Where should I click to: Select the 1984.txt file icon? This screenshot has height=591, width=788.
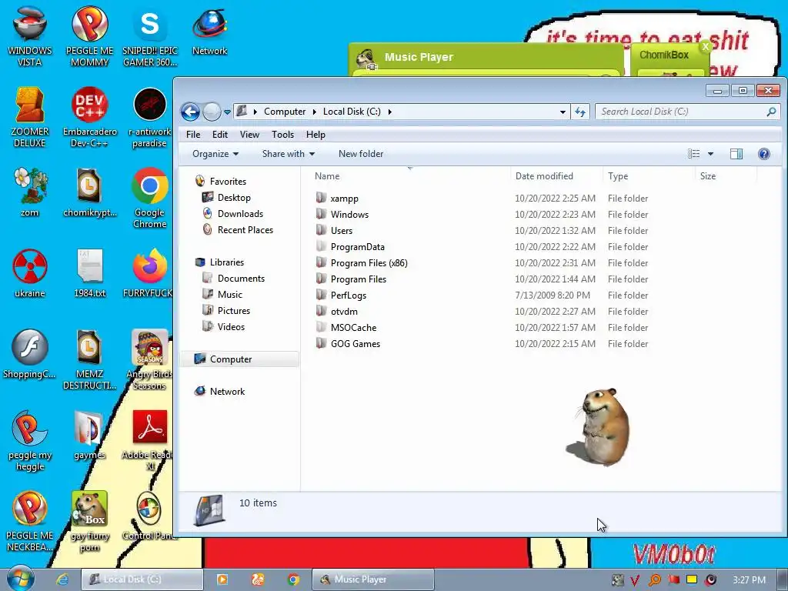point(89,273)
